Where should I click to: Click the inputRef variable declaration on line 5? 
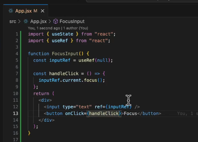60,60
